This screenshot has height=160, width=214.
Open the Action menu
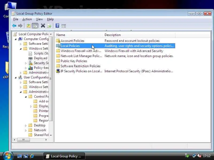[x=27, y=19]
